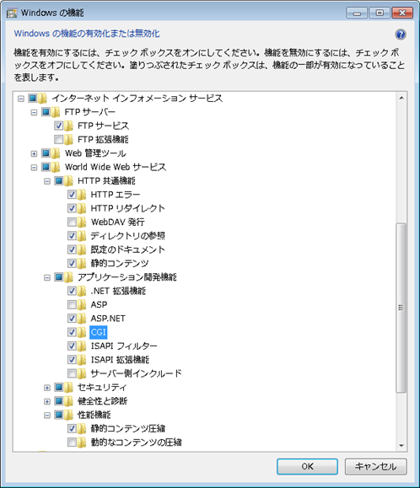Click folder icon beside World Wide Web サービス
The height and width of the screenshot is (488, 420).
tap(56, 167)
